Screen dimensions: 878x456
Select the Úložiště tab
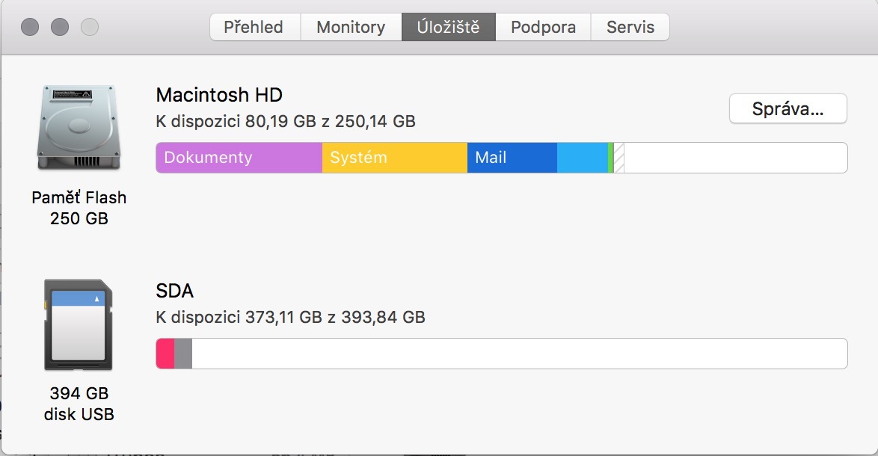point(449,28)
